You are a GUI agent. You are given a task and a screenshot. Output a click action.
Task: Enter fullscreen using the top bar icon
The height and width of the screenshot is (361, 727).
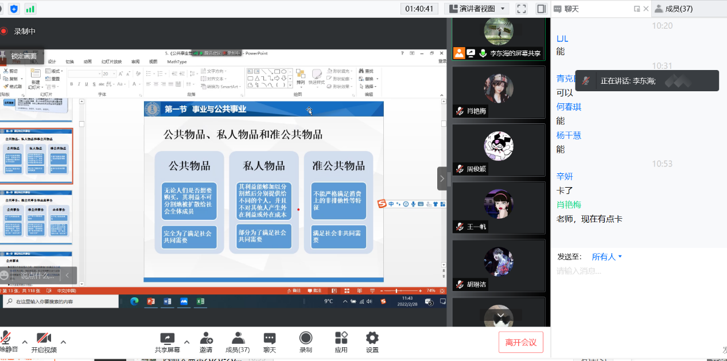click(521, 9)
